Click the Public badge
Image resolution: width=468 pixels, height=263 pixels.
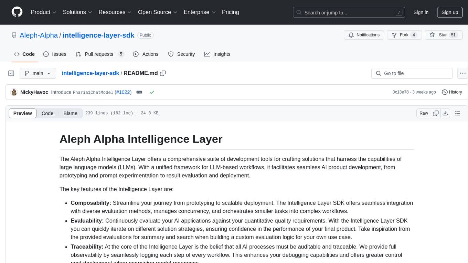(145, 35)
